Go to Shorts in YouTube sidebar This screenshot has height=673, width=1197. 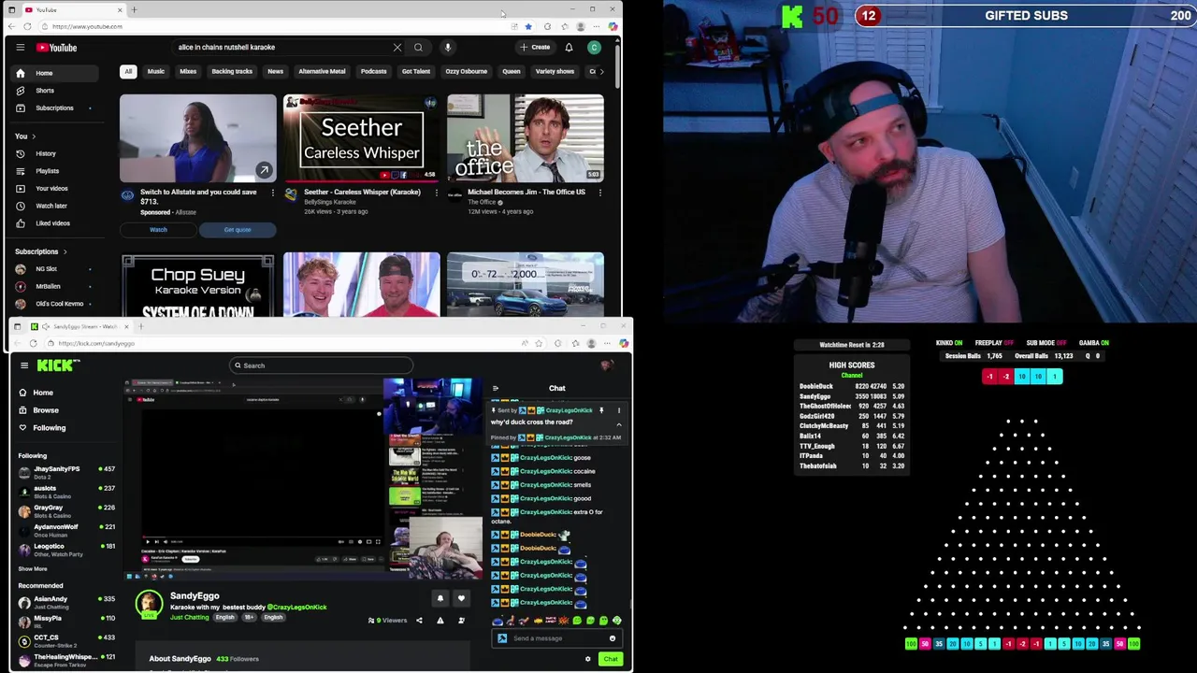[45, 91]
